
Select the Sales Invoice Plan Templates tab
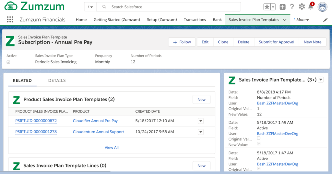point(254,20)
